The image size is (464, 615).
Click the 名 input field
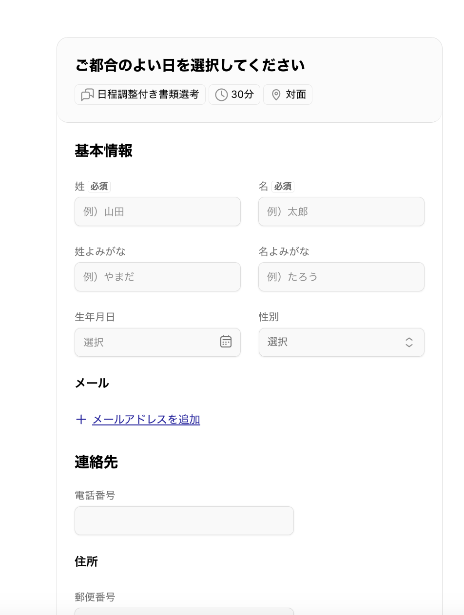[341, 211]
